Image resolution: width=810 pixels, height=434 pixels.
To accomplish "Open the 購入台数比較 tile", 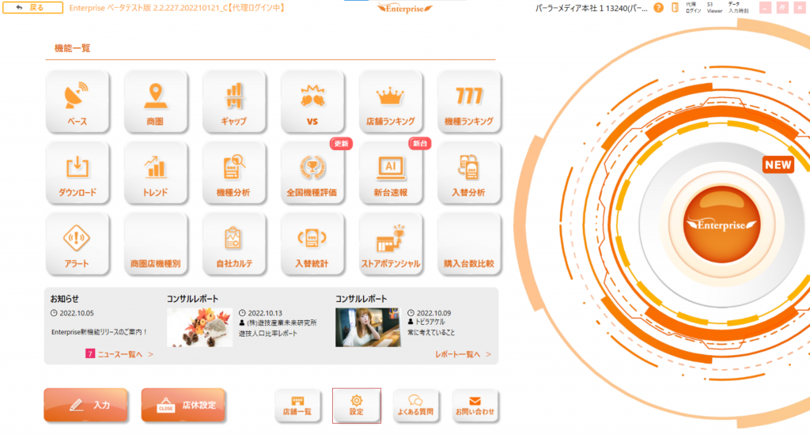I will pos(469,244).
